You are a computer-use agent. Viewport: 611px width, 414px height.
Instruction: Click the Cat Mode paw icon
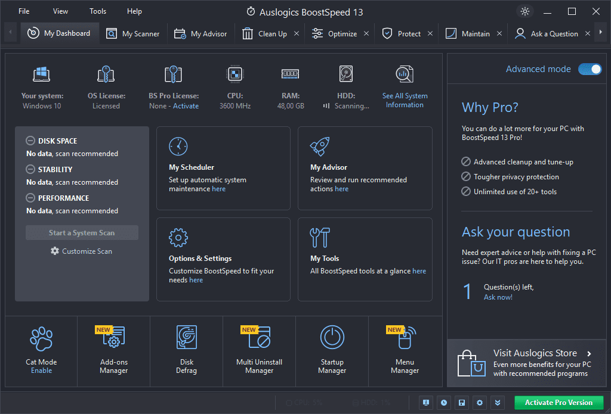coord(41,338)
